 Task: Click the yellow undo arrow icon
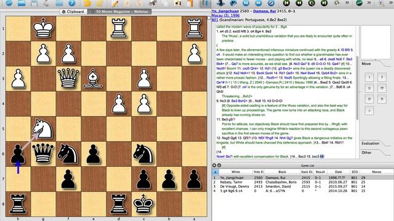pyautogui.click(x=87, y=3)
